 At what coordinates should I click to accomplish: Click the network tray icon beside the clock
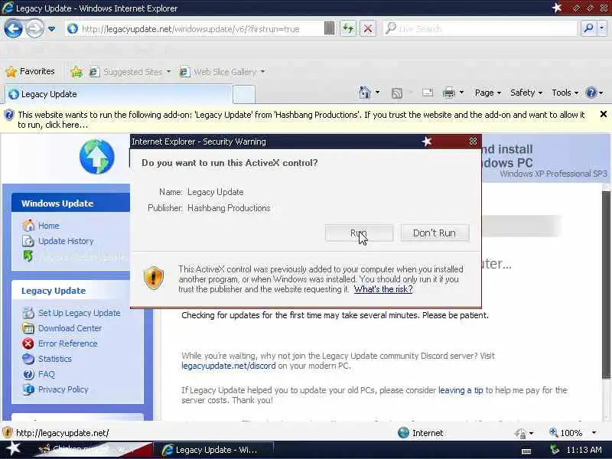(x=554, y=450)
